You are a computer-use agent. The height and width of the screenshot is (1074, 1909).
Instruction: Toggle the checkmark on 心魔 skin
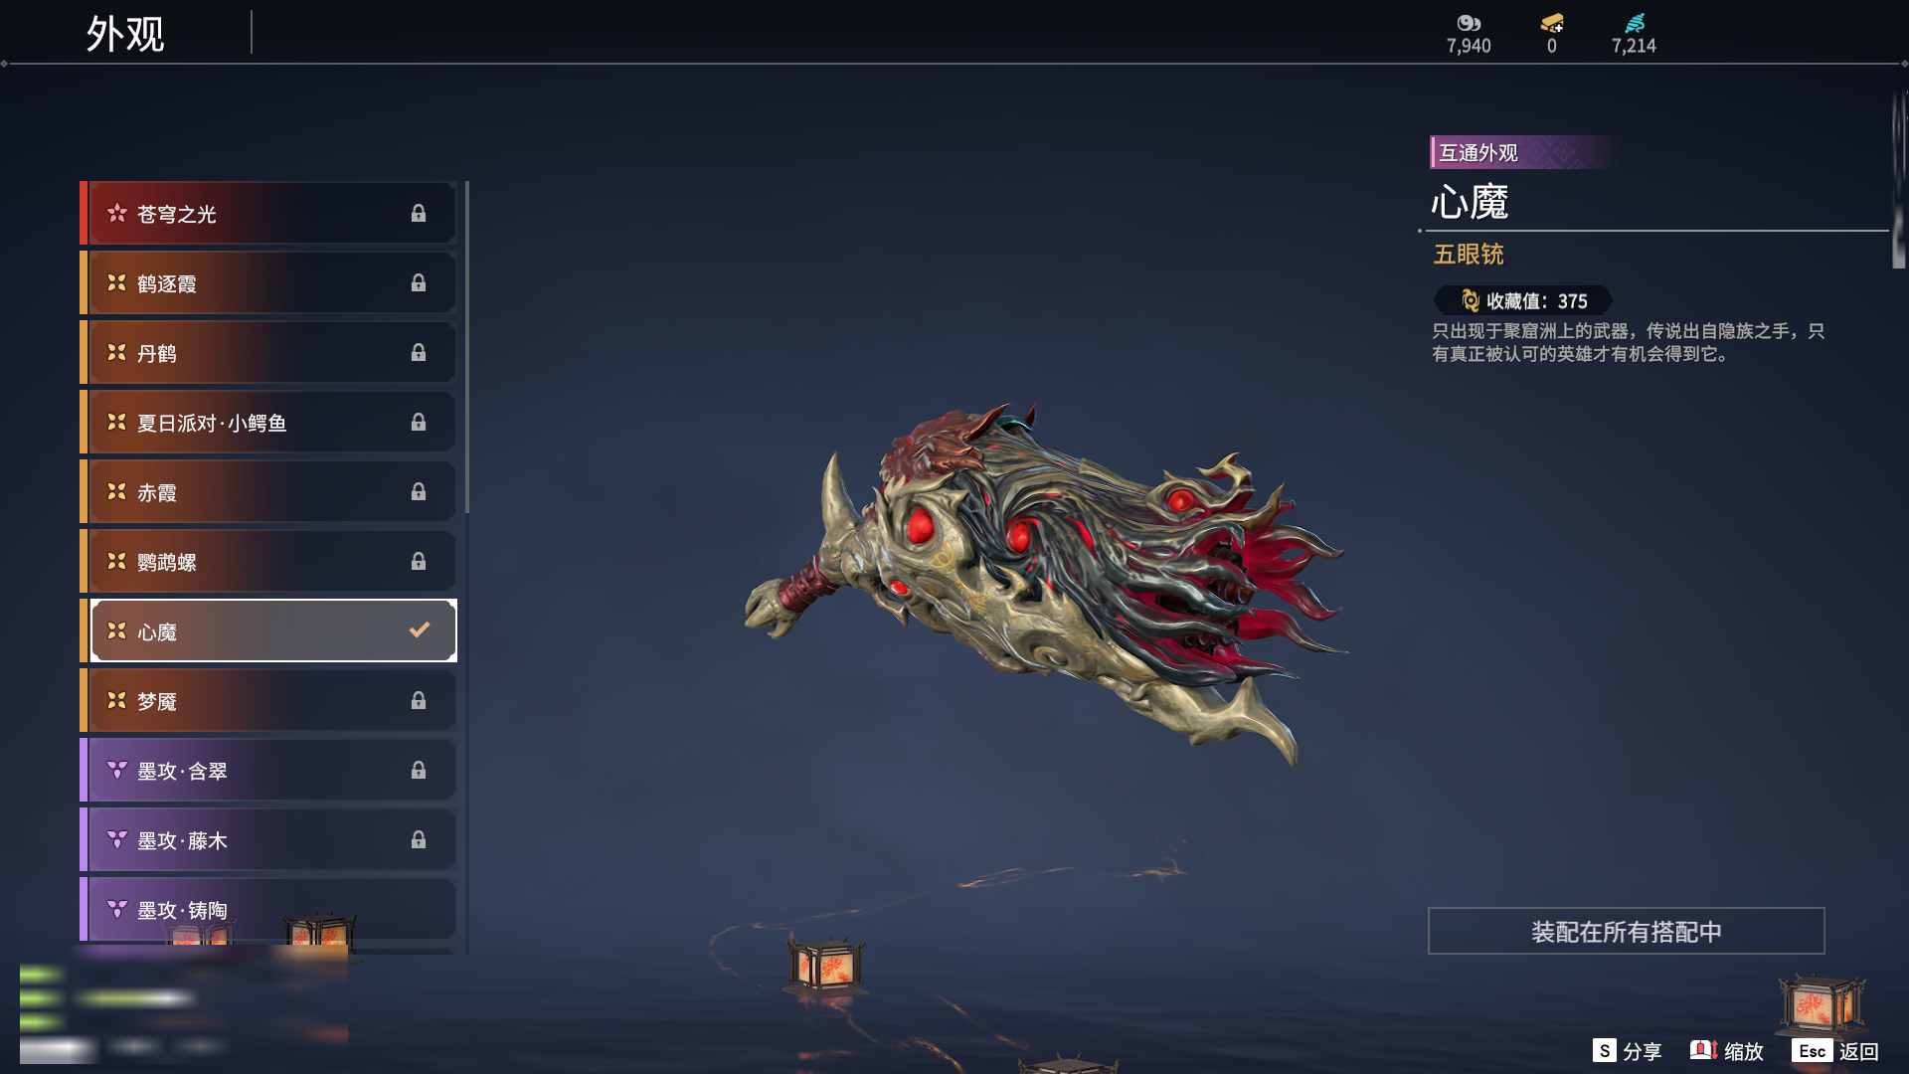[x=420, y=629]
